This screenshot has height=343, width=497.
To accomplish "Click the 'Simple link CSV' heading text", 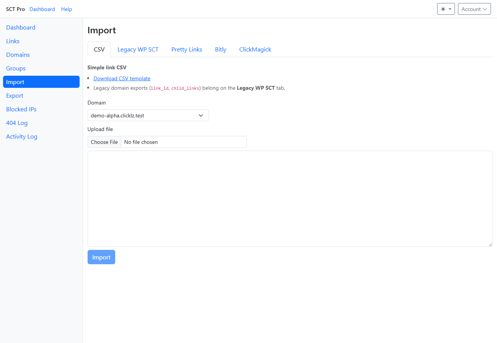I will (x=107, y=67).
